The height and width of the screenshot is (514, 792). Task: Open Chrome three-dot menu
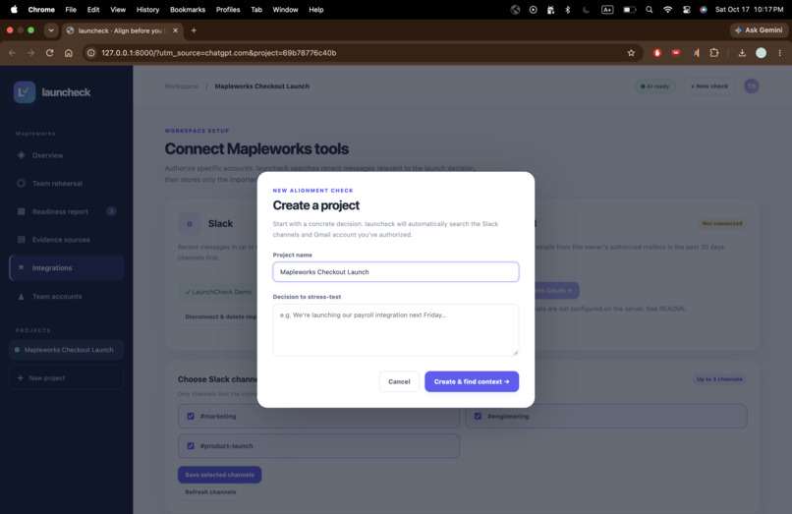(x=779, y=52)
